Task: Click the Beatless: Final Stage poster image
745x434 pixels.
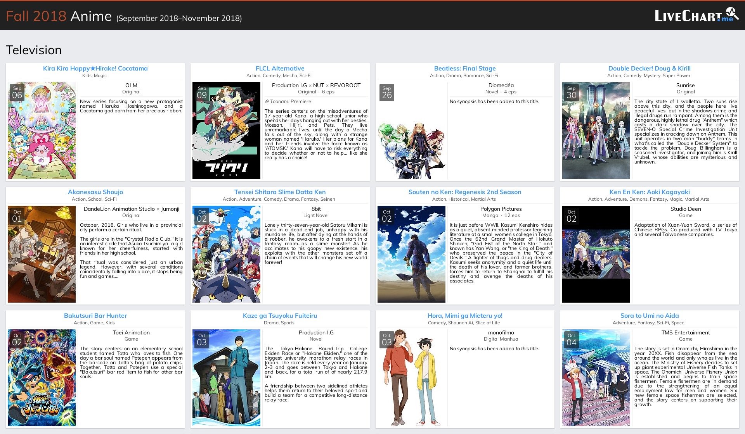Action: click(411, 131)
